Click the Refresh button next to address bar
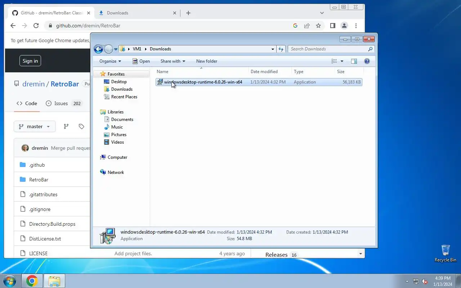This screenshot has width=461, height=288. click(281, 49)
